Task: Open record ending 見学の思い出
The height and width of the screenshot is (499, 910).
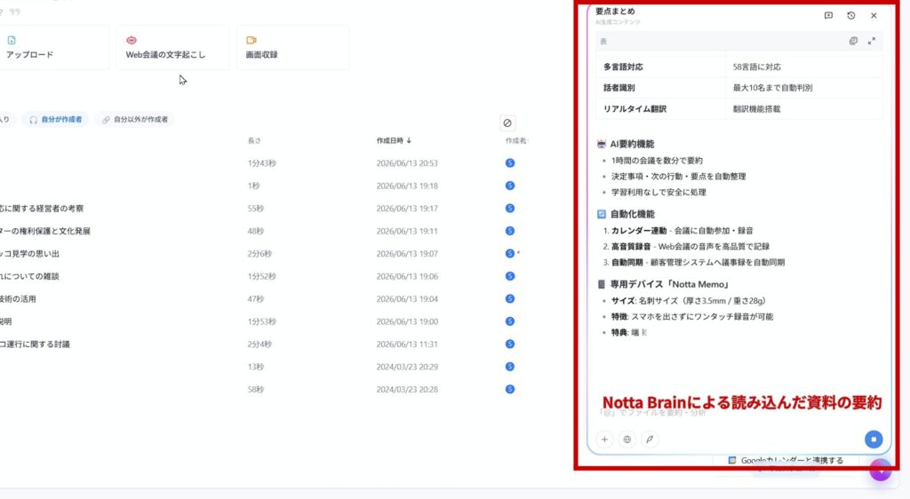Action: (29, 254)
